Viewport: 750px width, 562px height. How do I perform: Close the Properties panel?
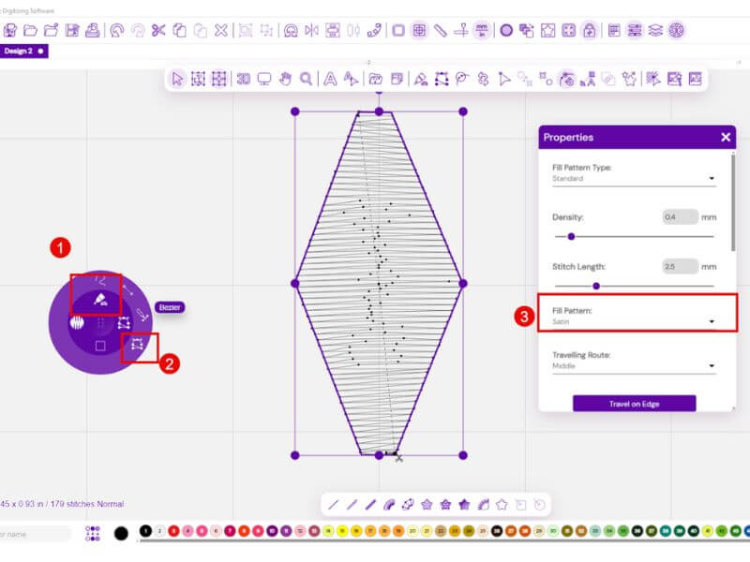pyautogui.click(x=726, y=137)
